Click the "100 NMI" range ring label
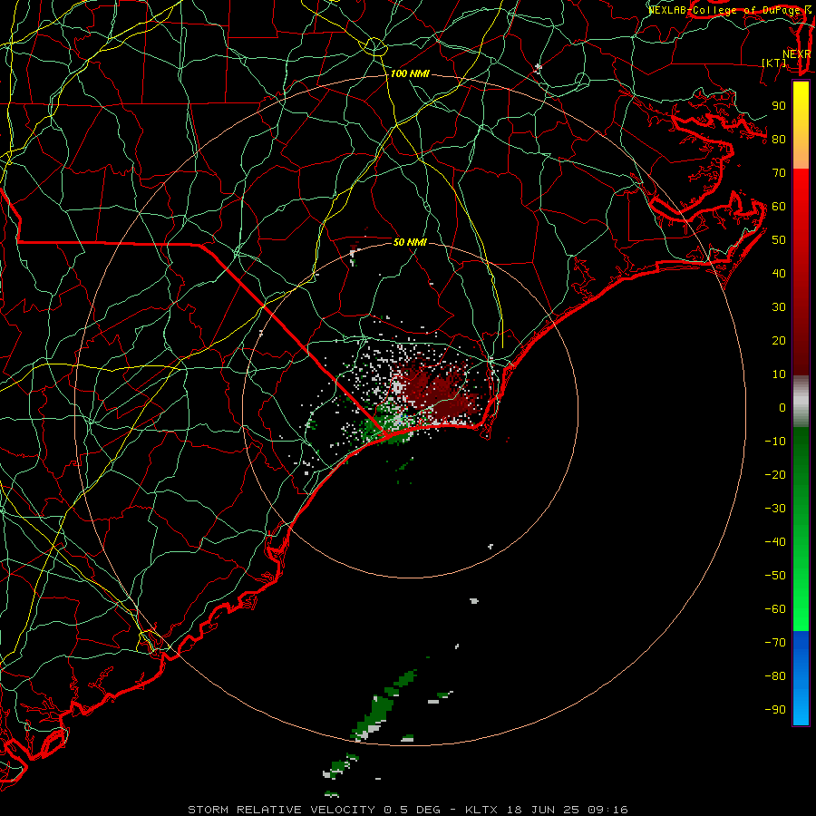 click(x=410, y=74)
